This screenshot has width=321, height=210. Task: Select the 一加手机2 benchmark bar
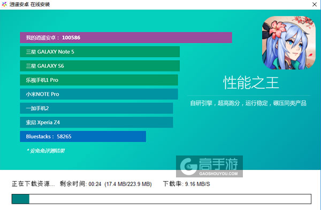96,108
